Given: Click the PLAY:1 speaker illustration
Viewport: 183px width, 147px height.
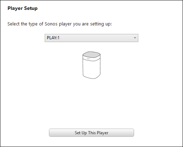Looking at the screenshot, I should pyautogui.click(x=91, y=65).
